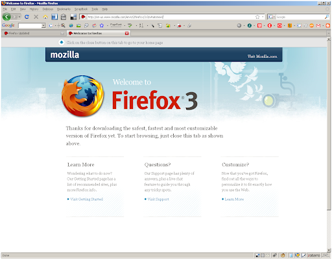Viewport: 332px width, 259px height.
Task: Close the Welcome to Firefox tab
Action: point(126,33)
